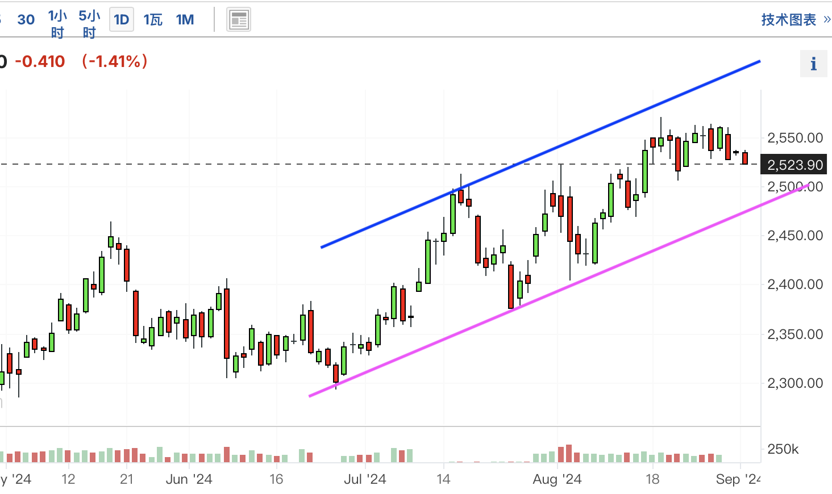Click the date label 21

pos(127,479)
